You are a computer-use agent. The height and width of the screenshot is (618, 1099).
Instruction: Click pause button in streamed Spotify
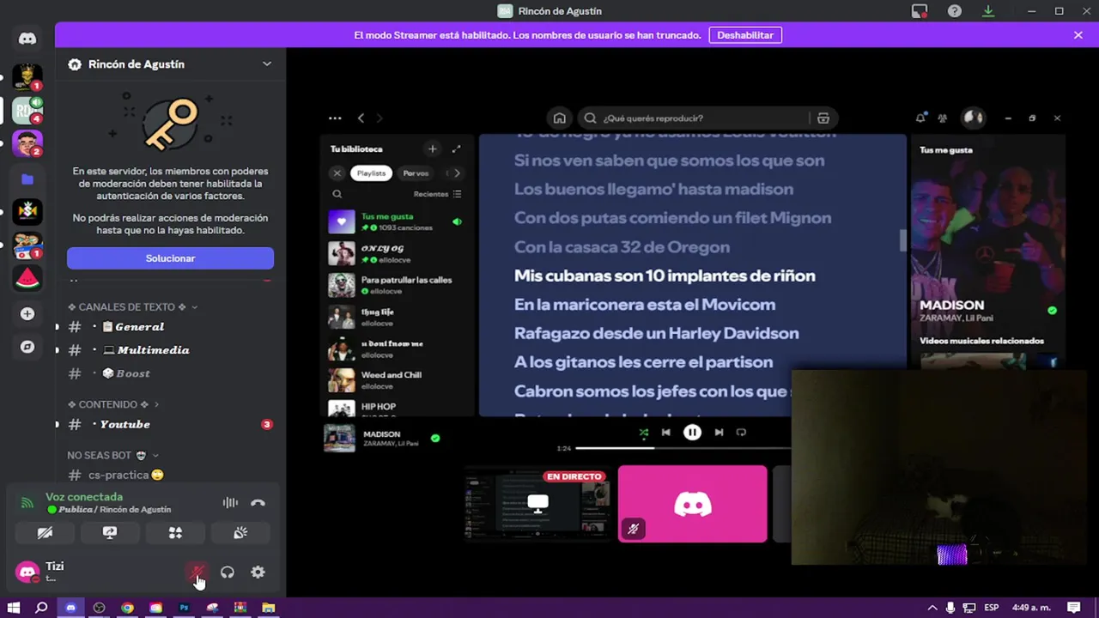pyautogui.click(x=692, y=433)
